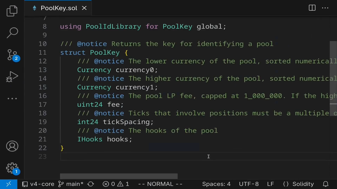Click the 'global' keyword on line 8
The height and width of the screenshot is (189, 337).
pyautogui.click(x=210, y=27)
